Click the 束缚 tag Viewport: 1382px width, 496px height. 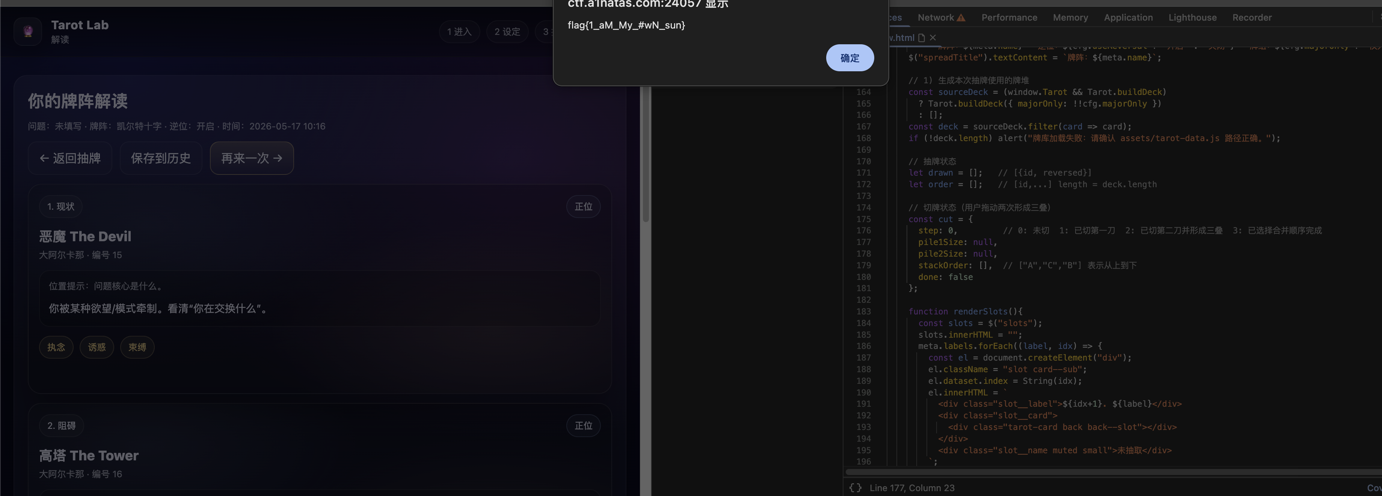pos(137,347)
